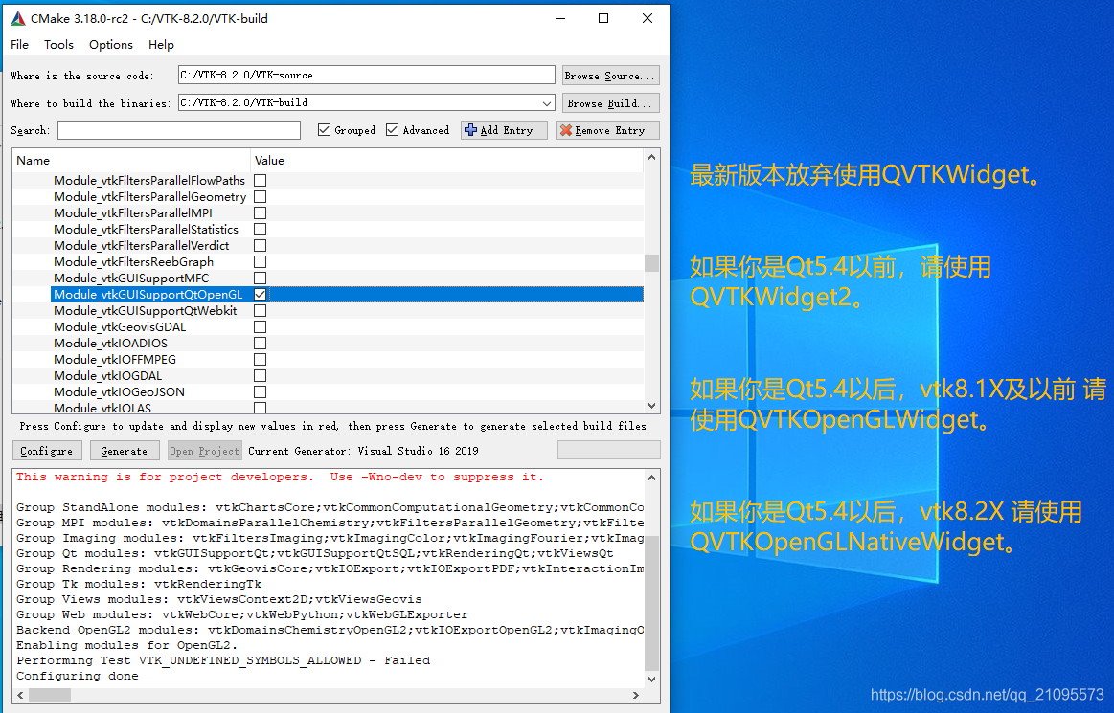Enable Module_vtkIOGeoJSON checkbox
The height and width of the screenshot is (713, 1114).
(x=260, y=392)
